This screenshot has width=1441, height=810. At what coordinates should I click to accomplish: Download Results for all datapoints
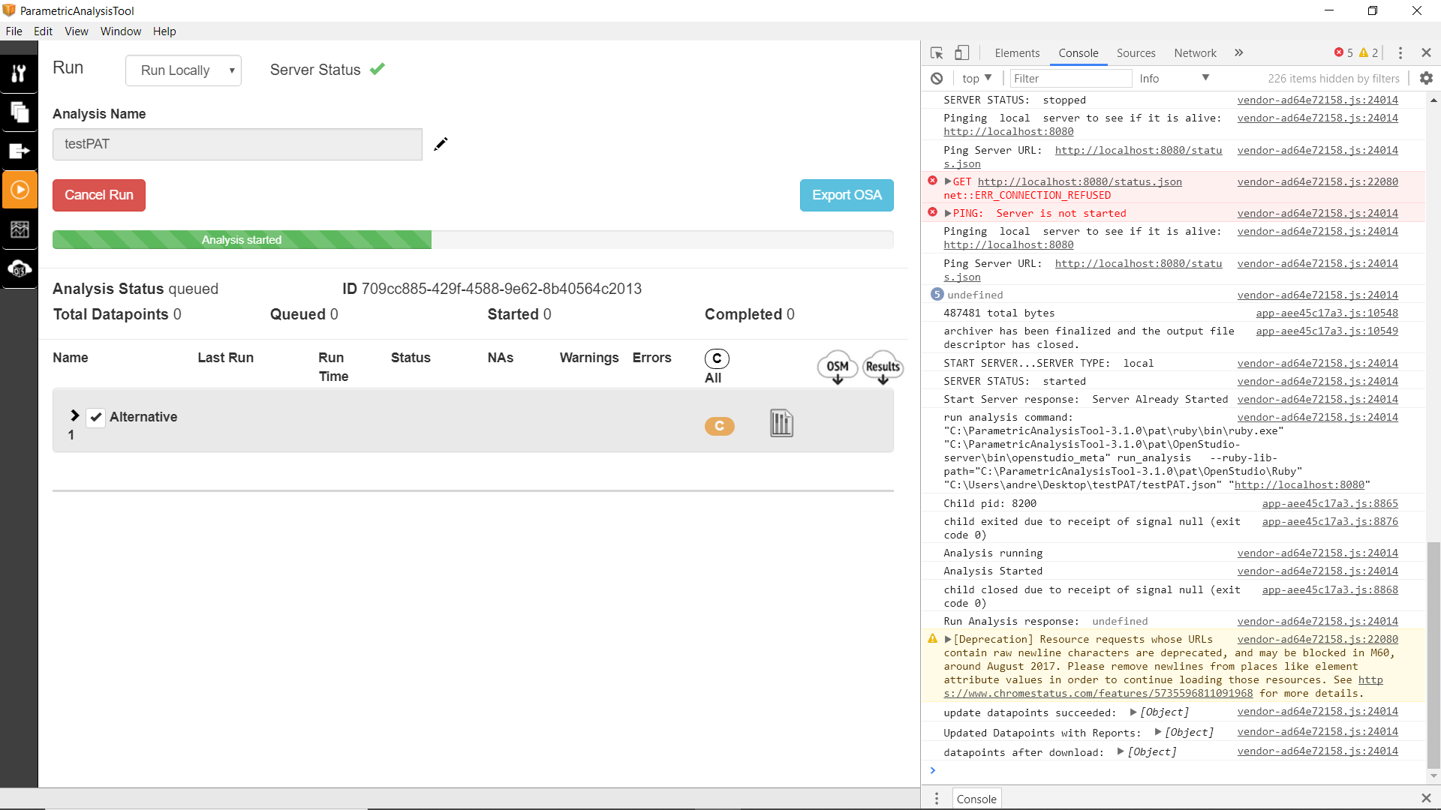click(882, 367)
